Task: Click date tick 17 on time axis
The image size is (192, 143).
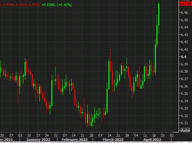Action: (x=38, y=135)
